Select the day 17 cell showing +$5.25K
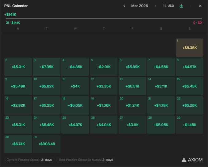This screenshot has height=167, width=208. pos(47,105)
